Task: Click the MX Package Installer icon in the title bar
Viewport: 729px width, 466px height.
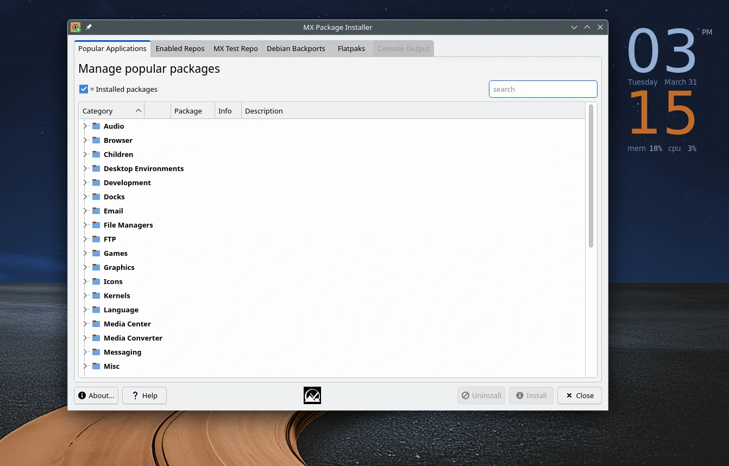Action: point(75,27)
